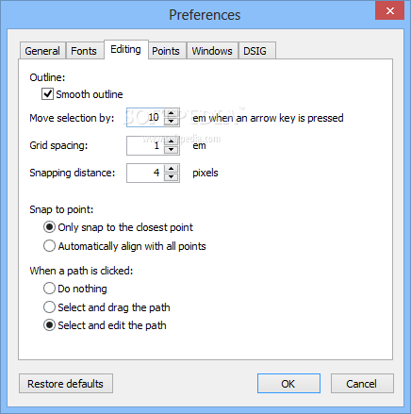Open the Fonts tab
This screenshot has height=414, width=411.
pyautogui.click(x=84, y=51)
